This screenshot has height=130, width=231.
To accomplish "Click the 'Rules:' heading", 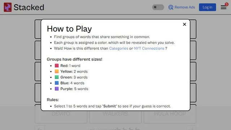I will click(53, 100).
